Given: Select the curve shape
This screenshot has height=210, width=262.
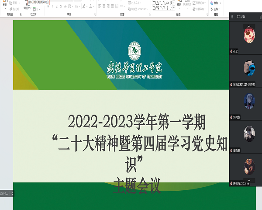Looking at the screenshot, I should tap(164, 7).
